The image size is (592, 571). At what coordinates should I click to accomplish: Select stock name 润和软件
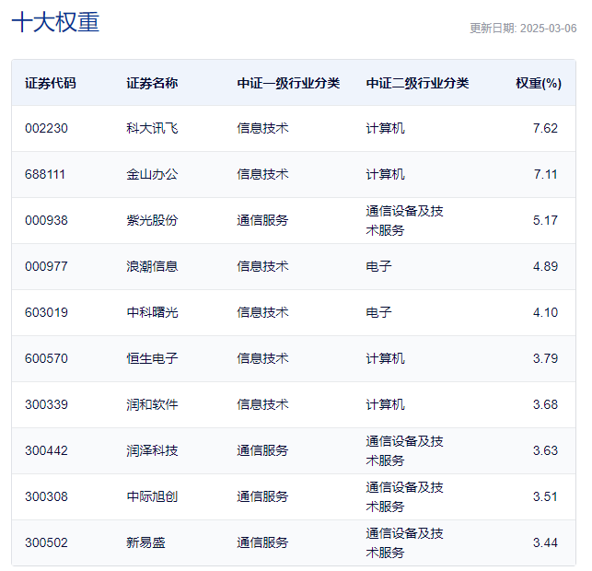(x=152, y=405)
